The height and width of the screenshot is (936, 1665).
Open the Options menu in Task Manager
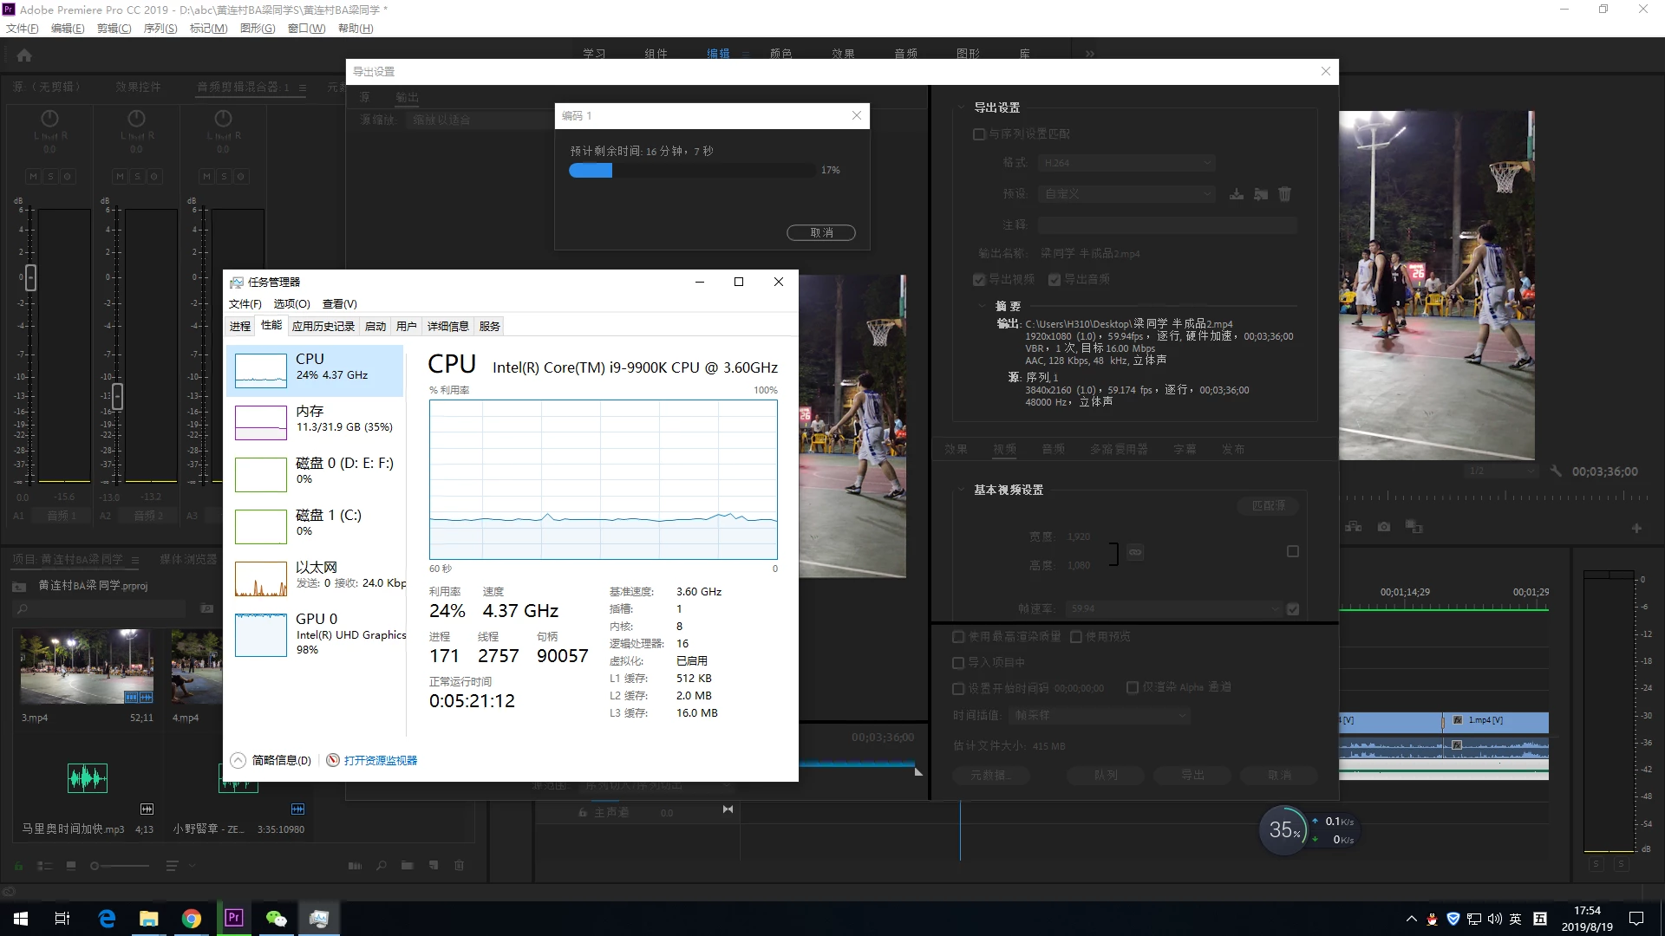point(291,303)
